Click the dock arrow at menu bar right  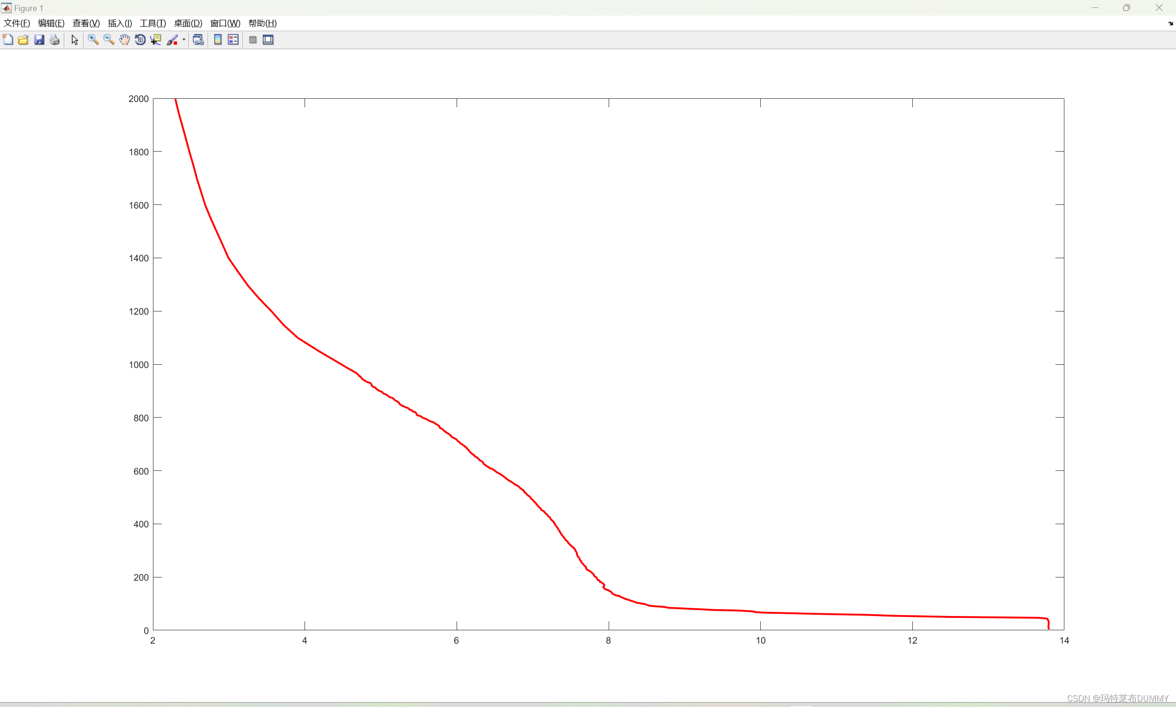pyautogui.click(x=1170, y=23)
